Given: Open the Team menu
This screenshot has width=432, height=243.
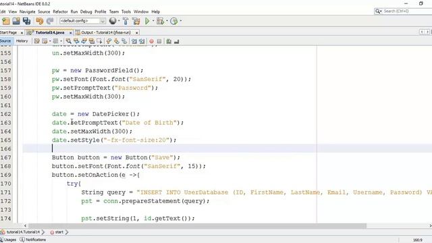Looking at the screenshot, I should [x=114, y=11].
